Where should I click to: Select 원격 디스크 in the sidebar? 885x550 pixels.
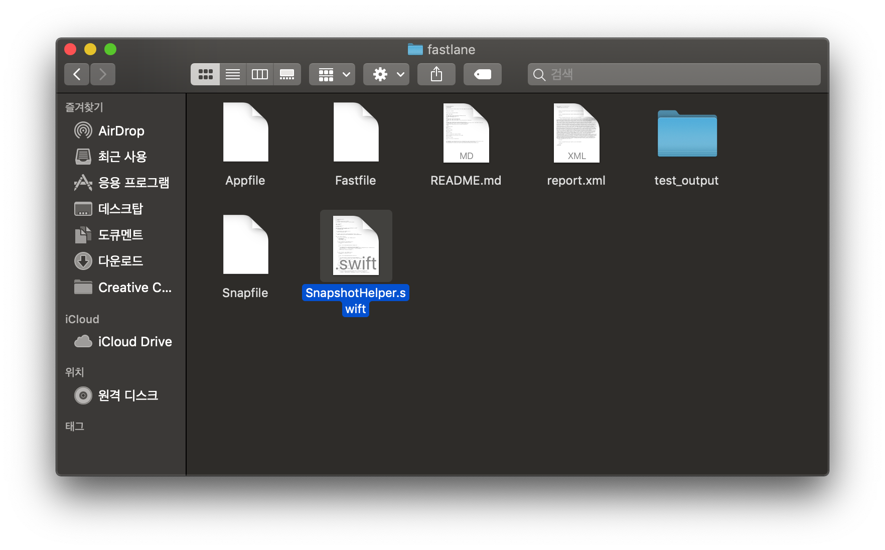point(120,395)
